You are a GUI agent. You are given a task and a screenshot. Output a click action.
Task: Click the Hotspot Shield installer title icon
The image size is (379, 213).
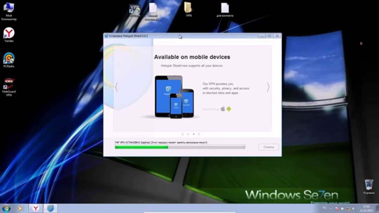coord(106,36)
